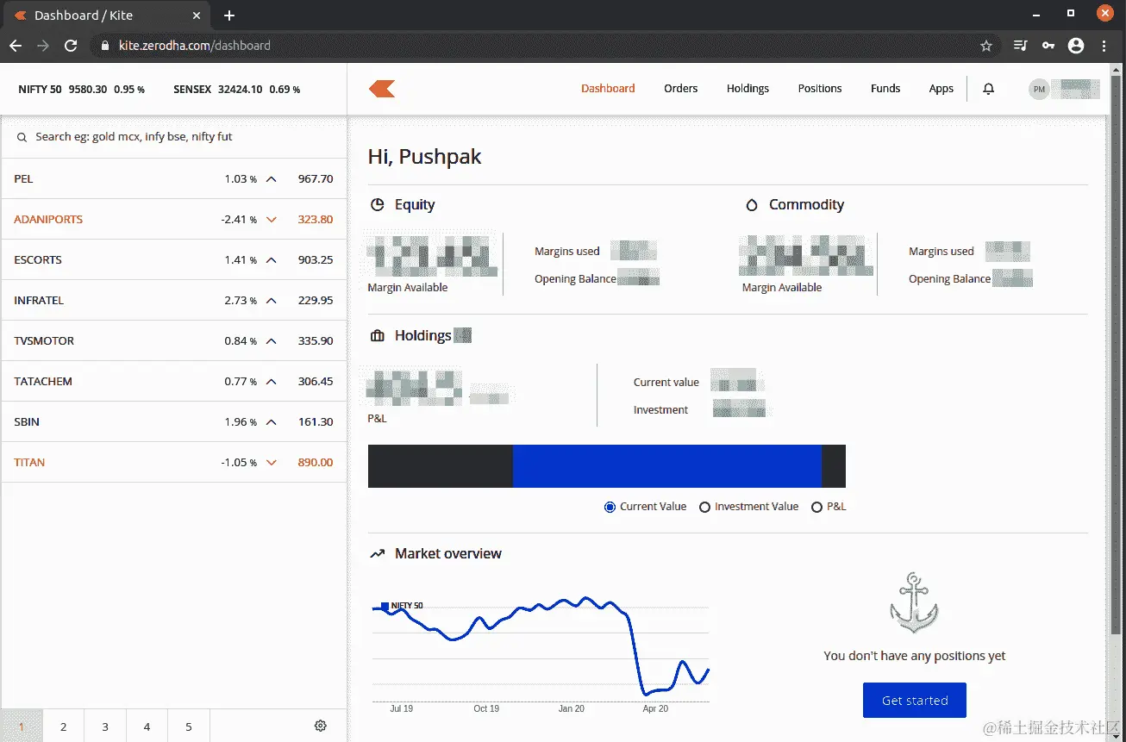Click the blue segment of holdings bar

pos(667,466)
